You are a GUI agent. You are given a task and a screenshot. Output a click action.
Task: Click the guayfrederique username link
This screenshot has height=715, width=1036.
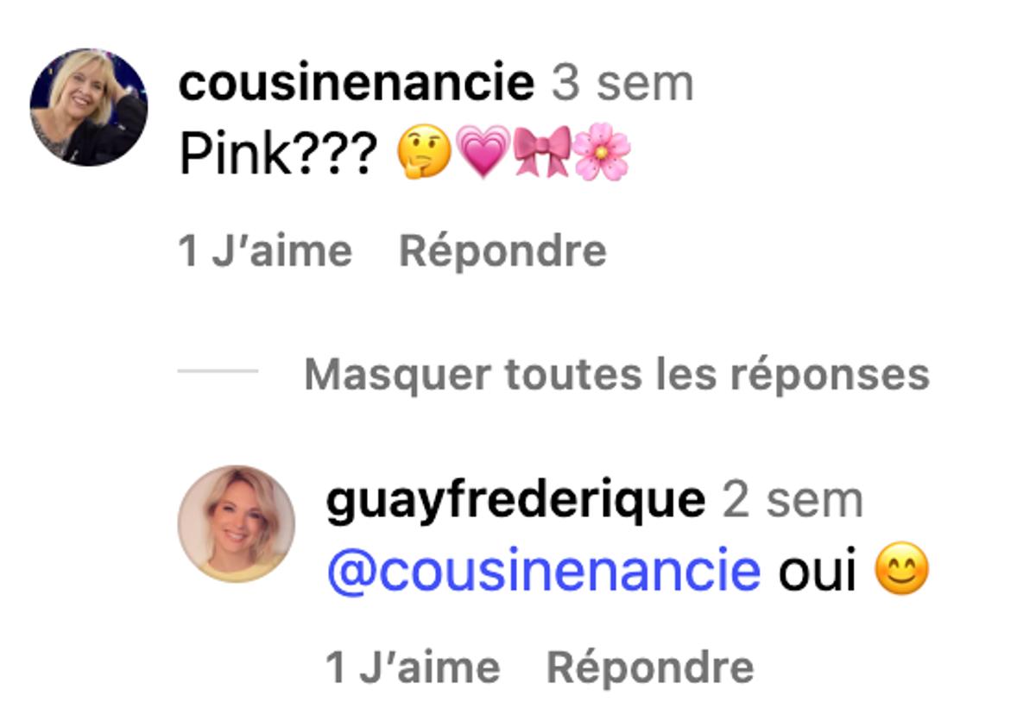[x=515, y=501]
